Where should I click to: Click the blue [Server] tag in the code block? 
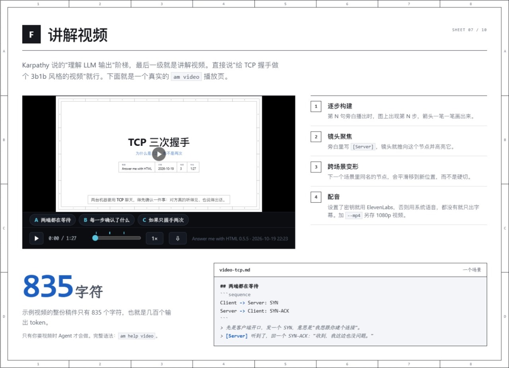click(236, 336)
